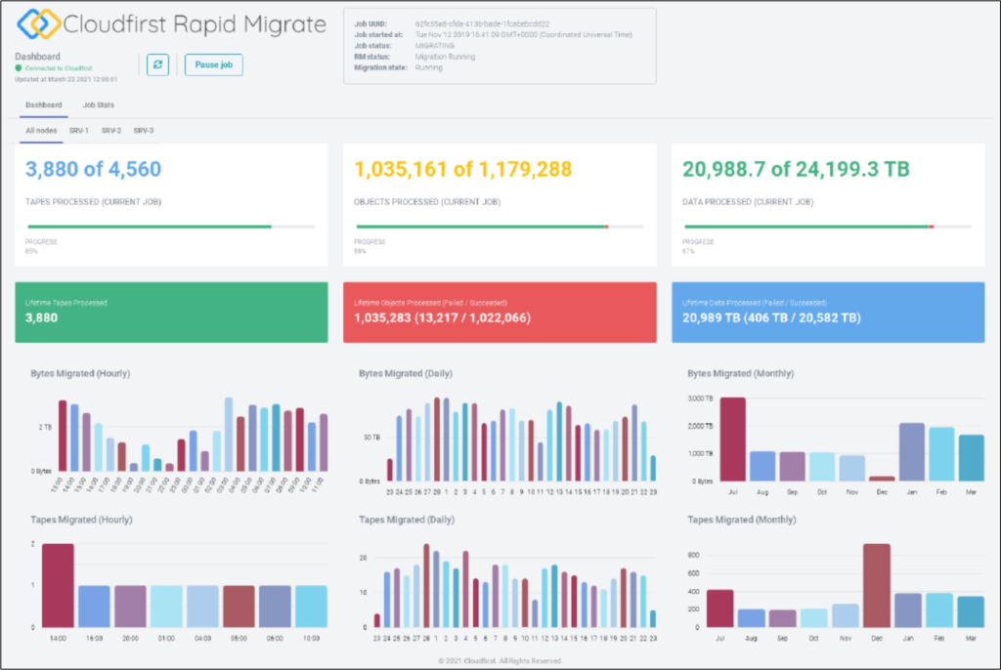This screenshot has width=1001, height=670.
Task: Select the SRV-3 node tab
Action: (x=144, y=130)
